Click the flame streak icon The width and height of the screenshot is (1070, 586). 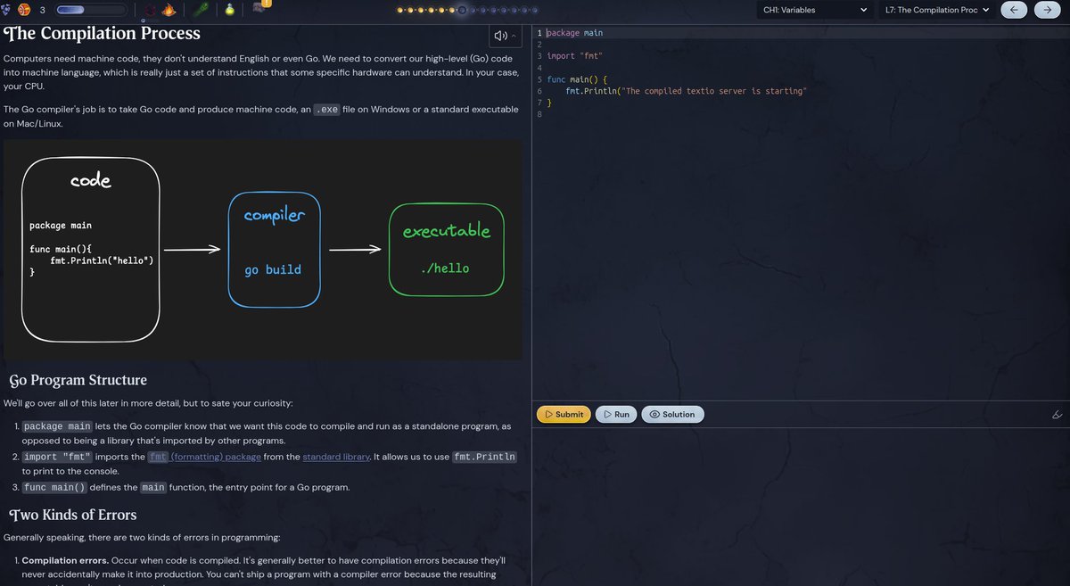point(169,10)
